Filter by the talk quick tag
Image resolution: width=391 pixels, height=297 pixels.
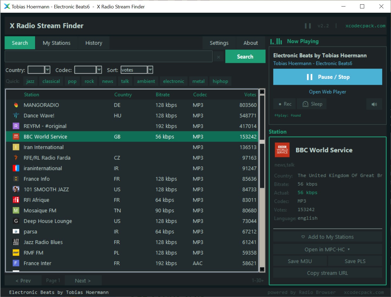coord(125,81)
